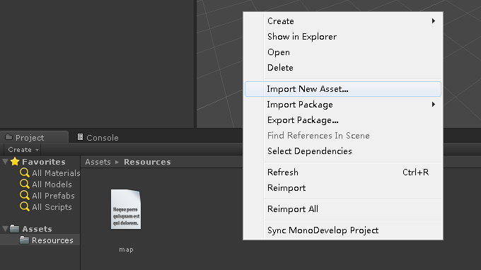Click the Console tab icon
This screenshot has height=270, width=481.
click(80, 137)
